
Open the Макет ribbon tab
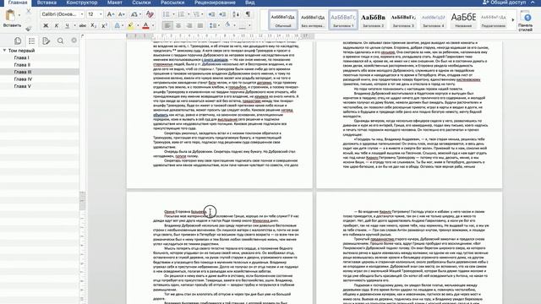pyautogui.click(x=115, y=3)
